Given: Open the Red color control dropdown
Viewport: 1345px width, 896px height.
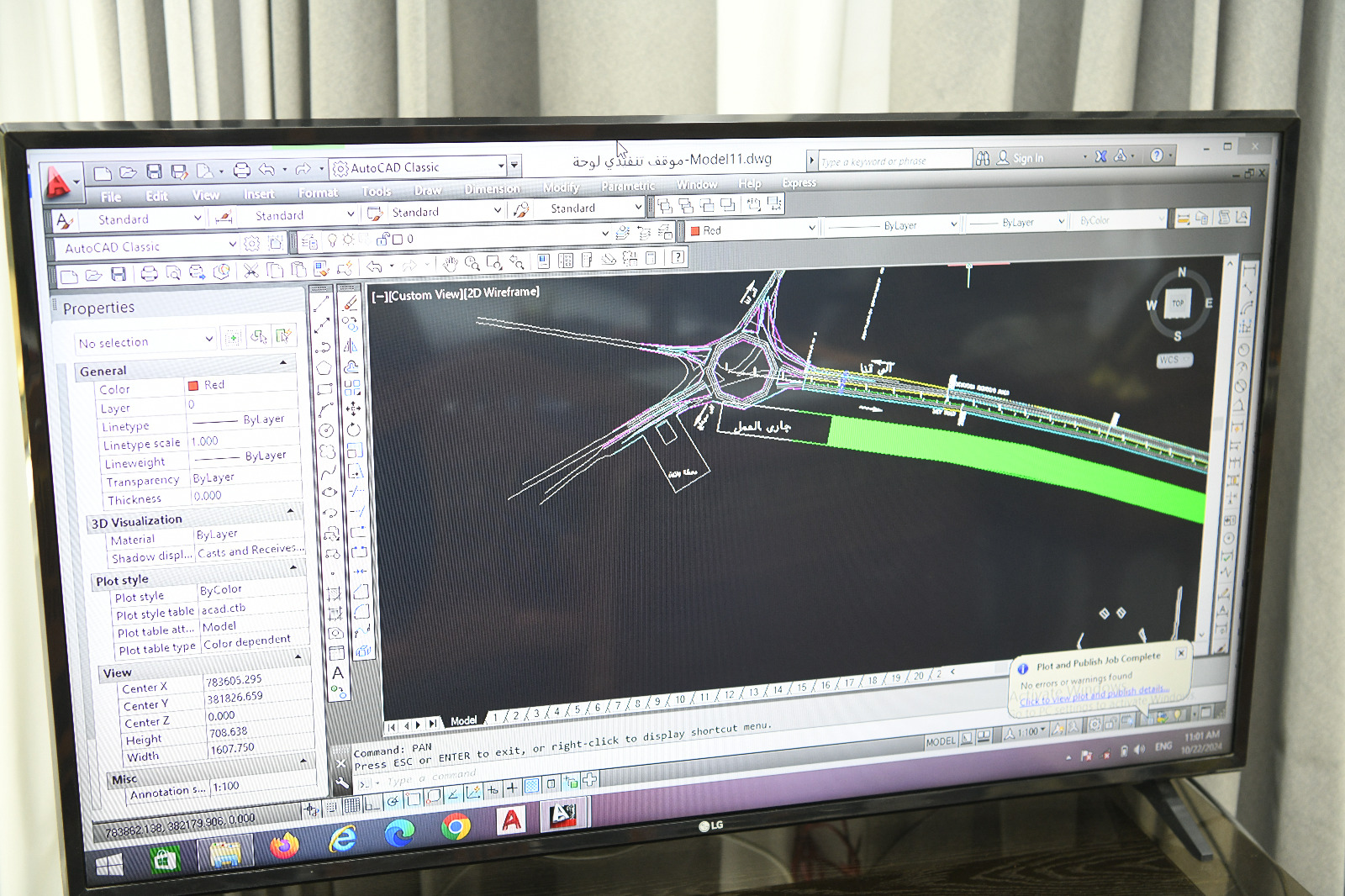Looking at the screenshot, I should pyautogui.click(x=752, y=229).
